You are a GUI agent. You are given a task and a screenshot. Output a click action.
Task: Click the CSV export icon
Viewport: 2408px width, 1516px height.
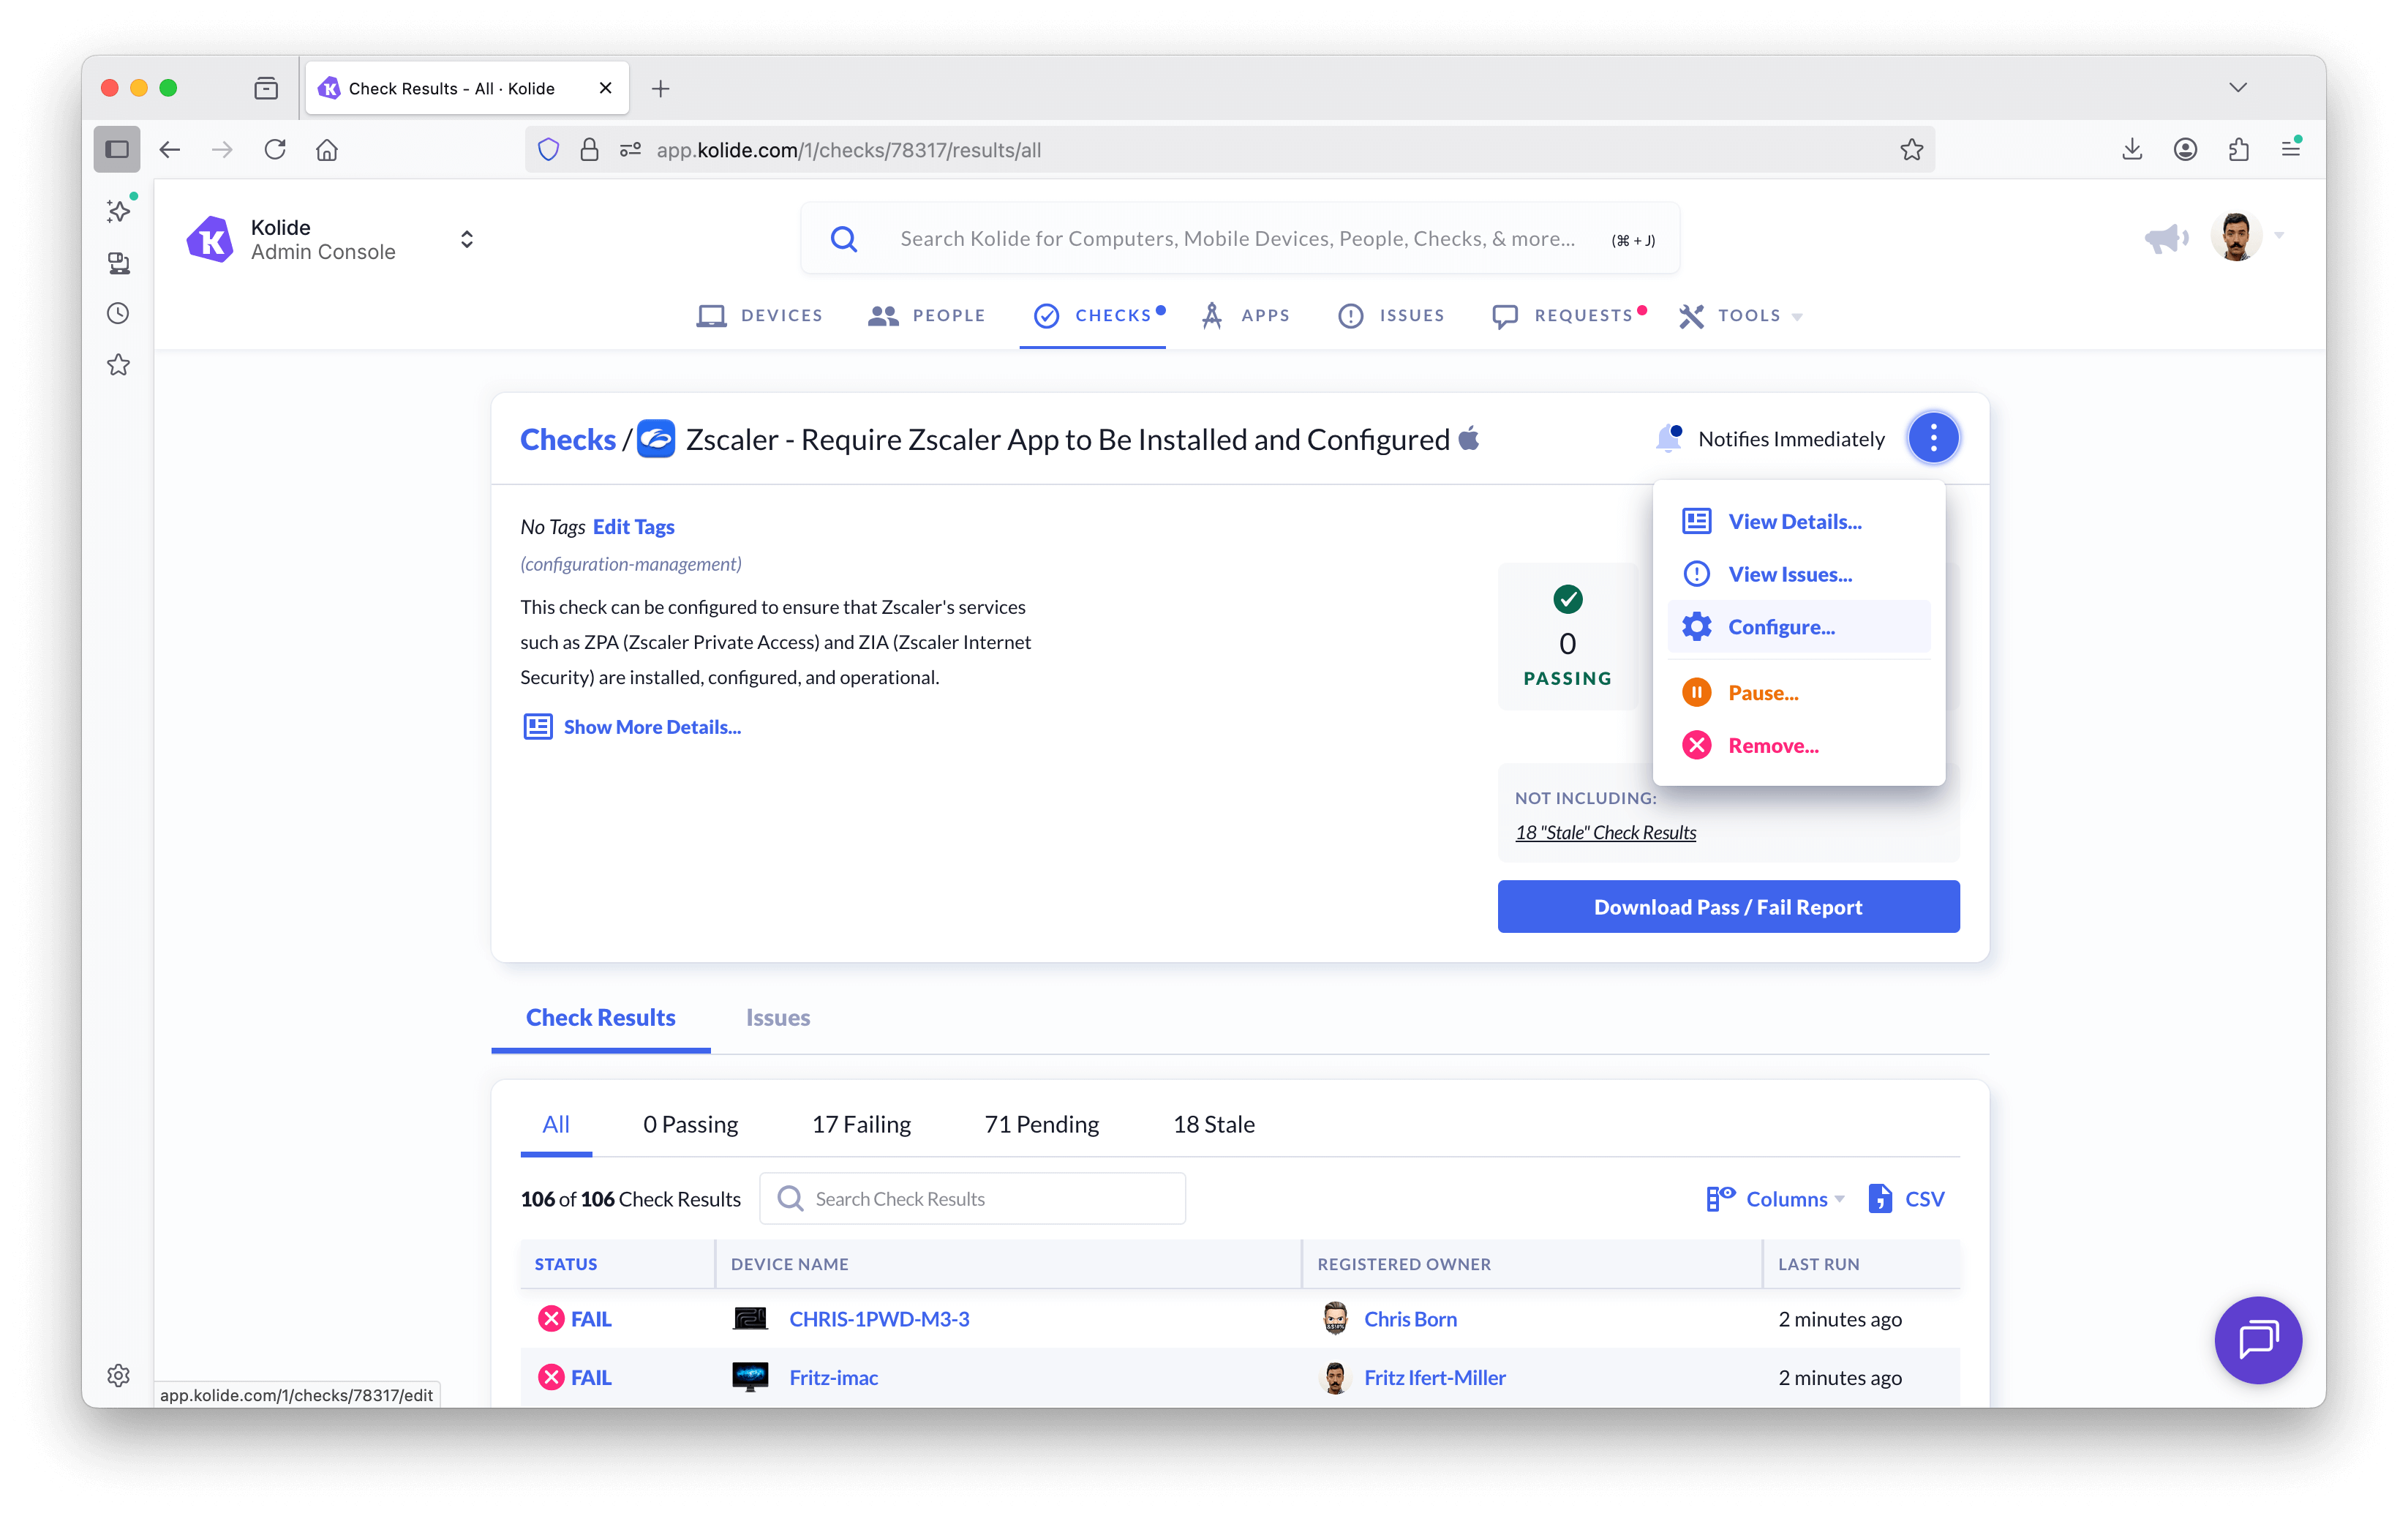1880,1198
